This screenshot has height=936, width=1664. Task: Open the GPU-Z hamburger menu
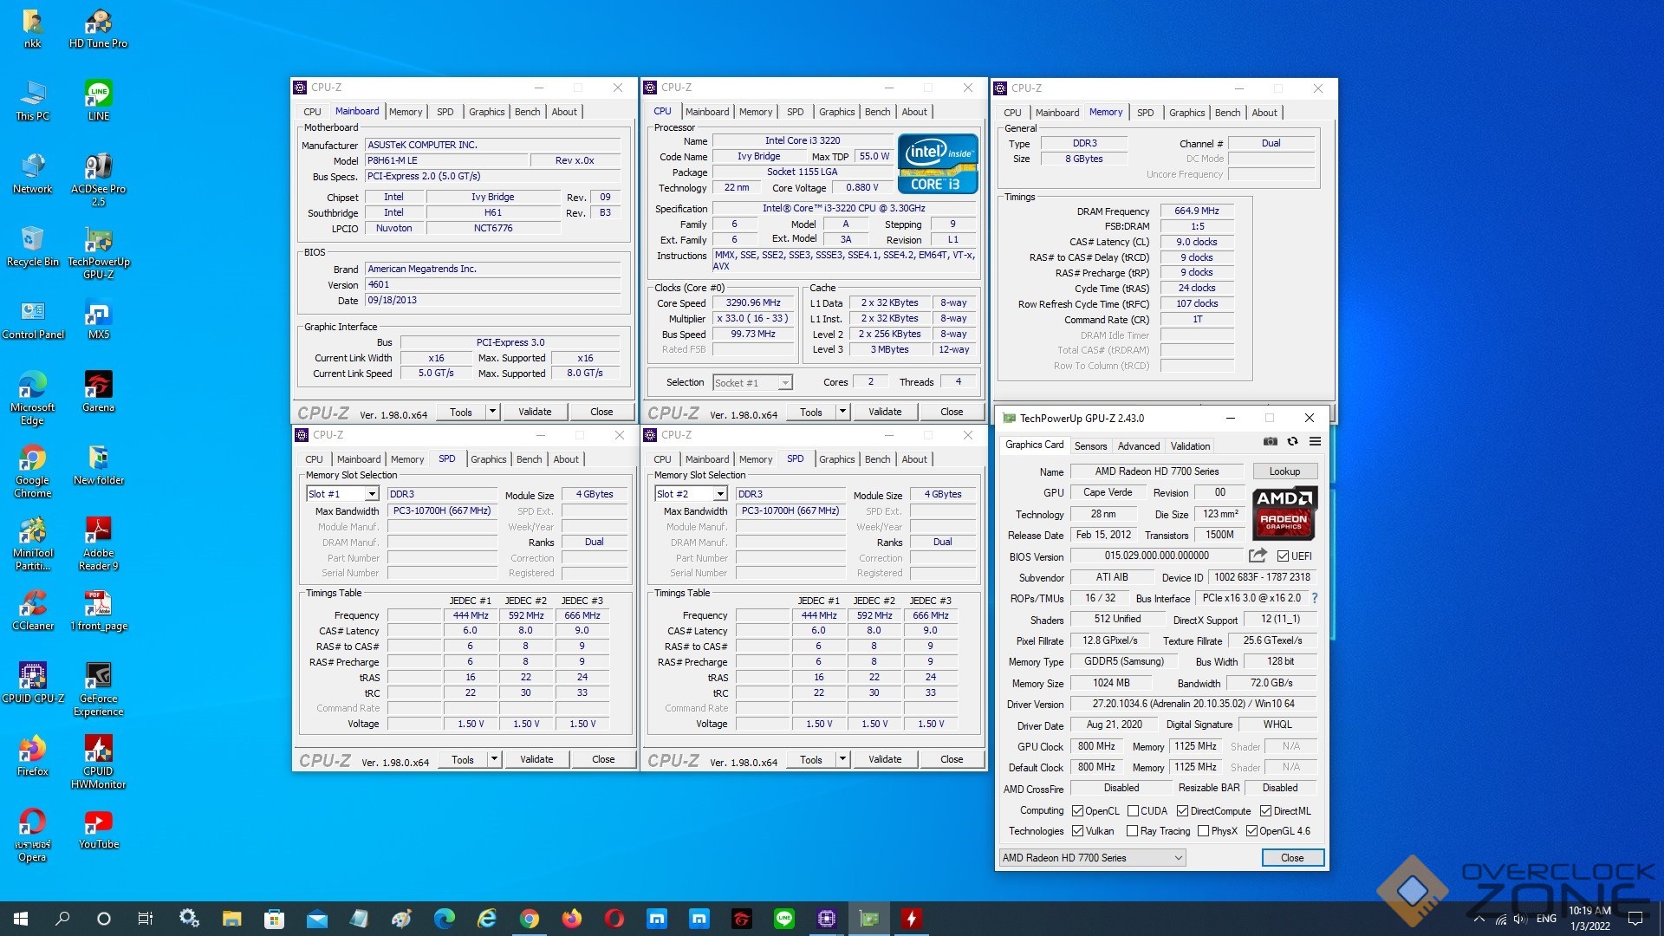1315,441
